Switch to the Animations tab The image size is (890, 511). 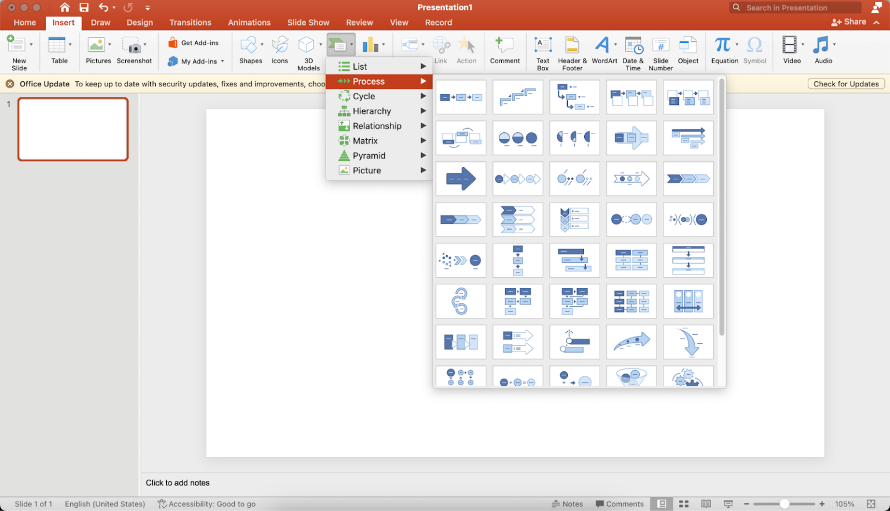249,23
